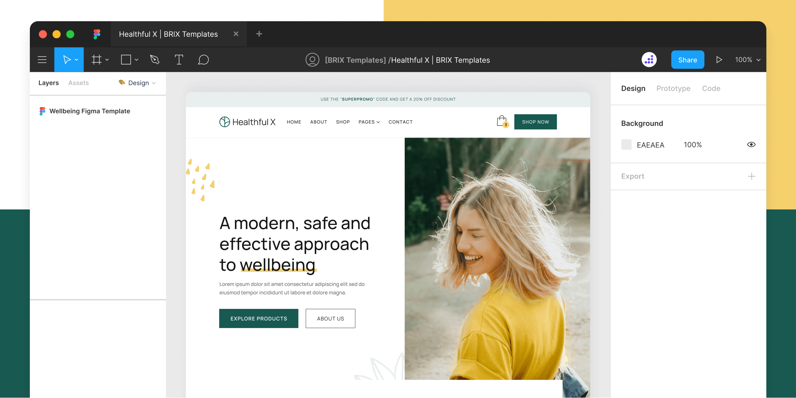Click SHOP in the site navigation
This screenshot has width=796, height=398.
click(x=343, y=122)
